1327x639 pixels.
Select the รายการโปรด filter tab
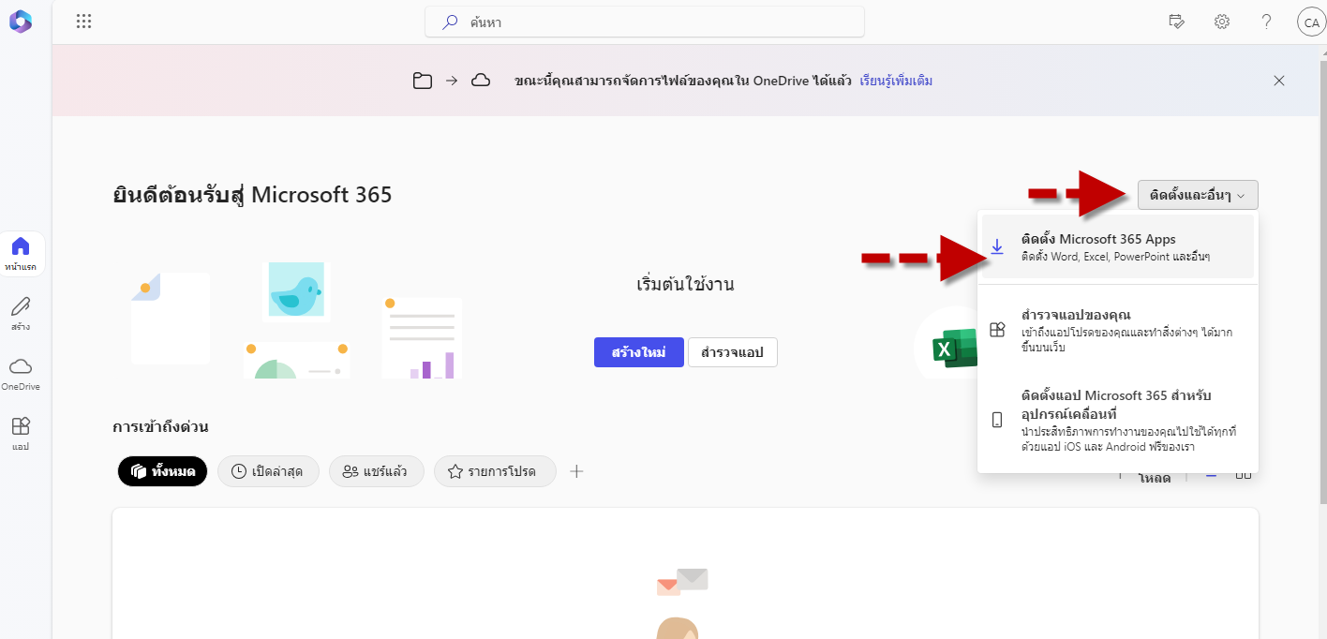pyautogui.click(x=495, y=471)
